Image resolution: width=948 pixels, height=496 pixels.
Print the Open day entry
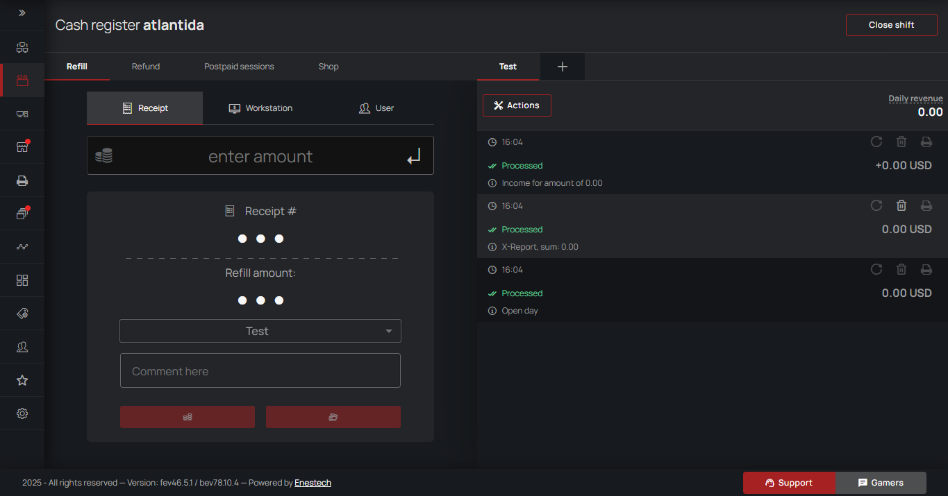coord(926,269)
